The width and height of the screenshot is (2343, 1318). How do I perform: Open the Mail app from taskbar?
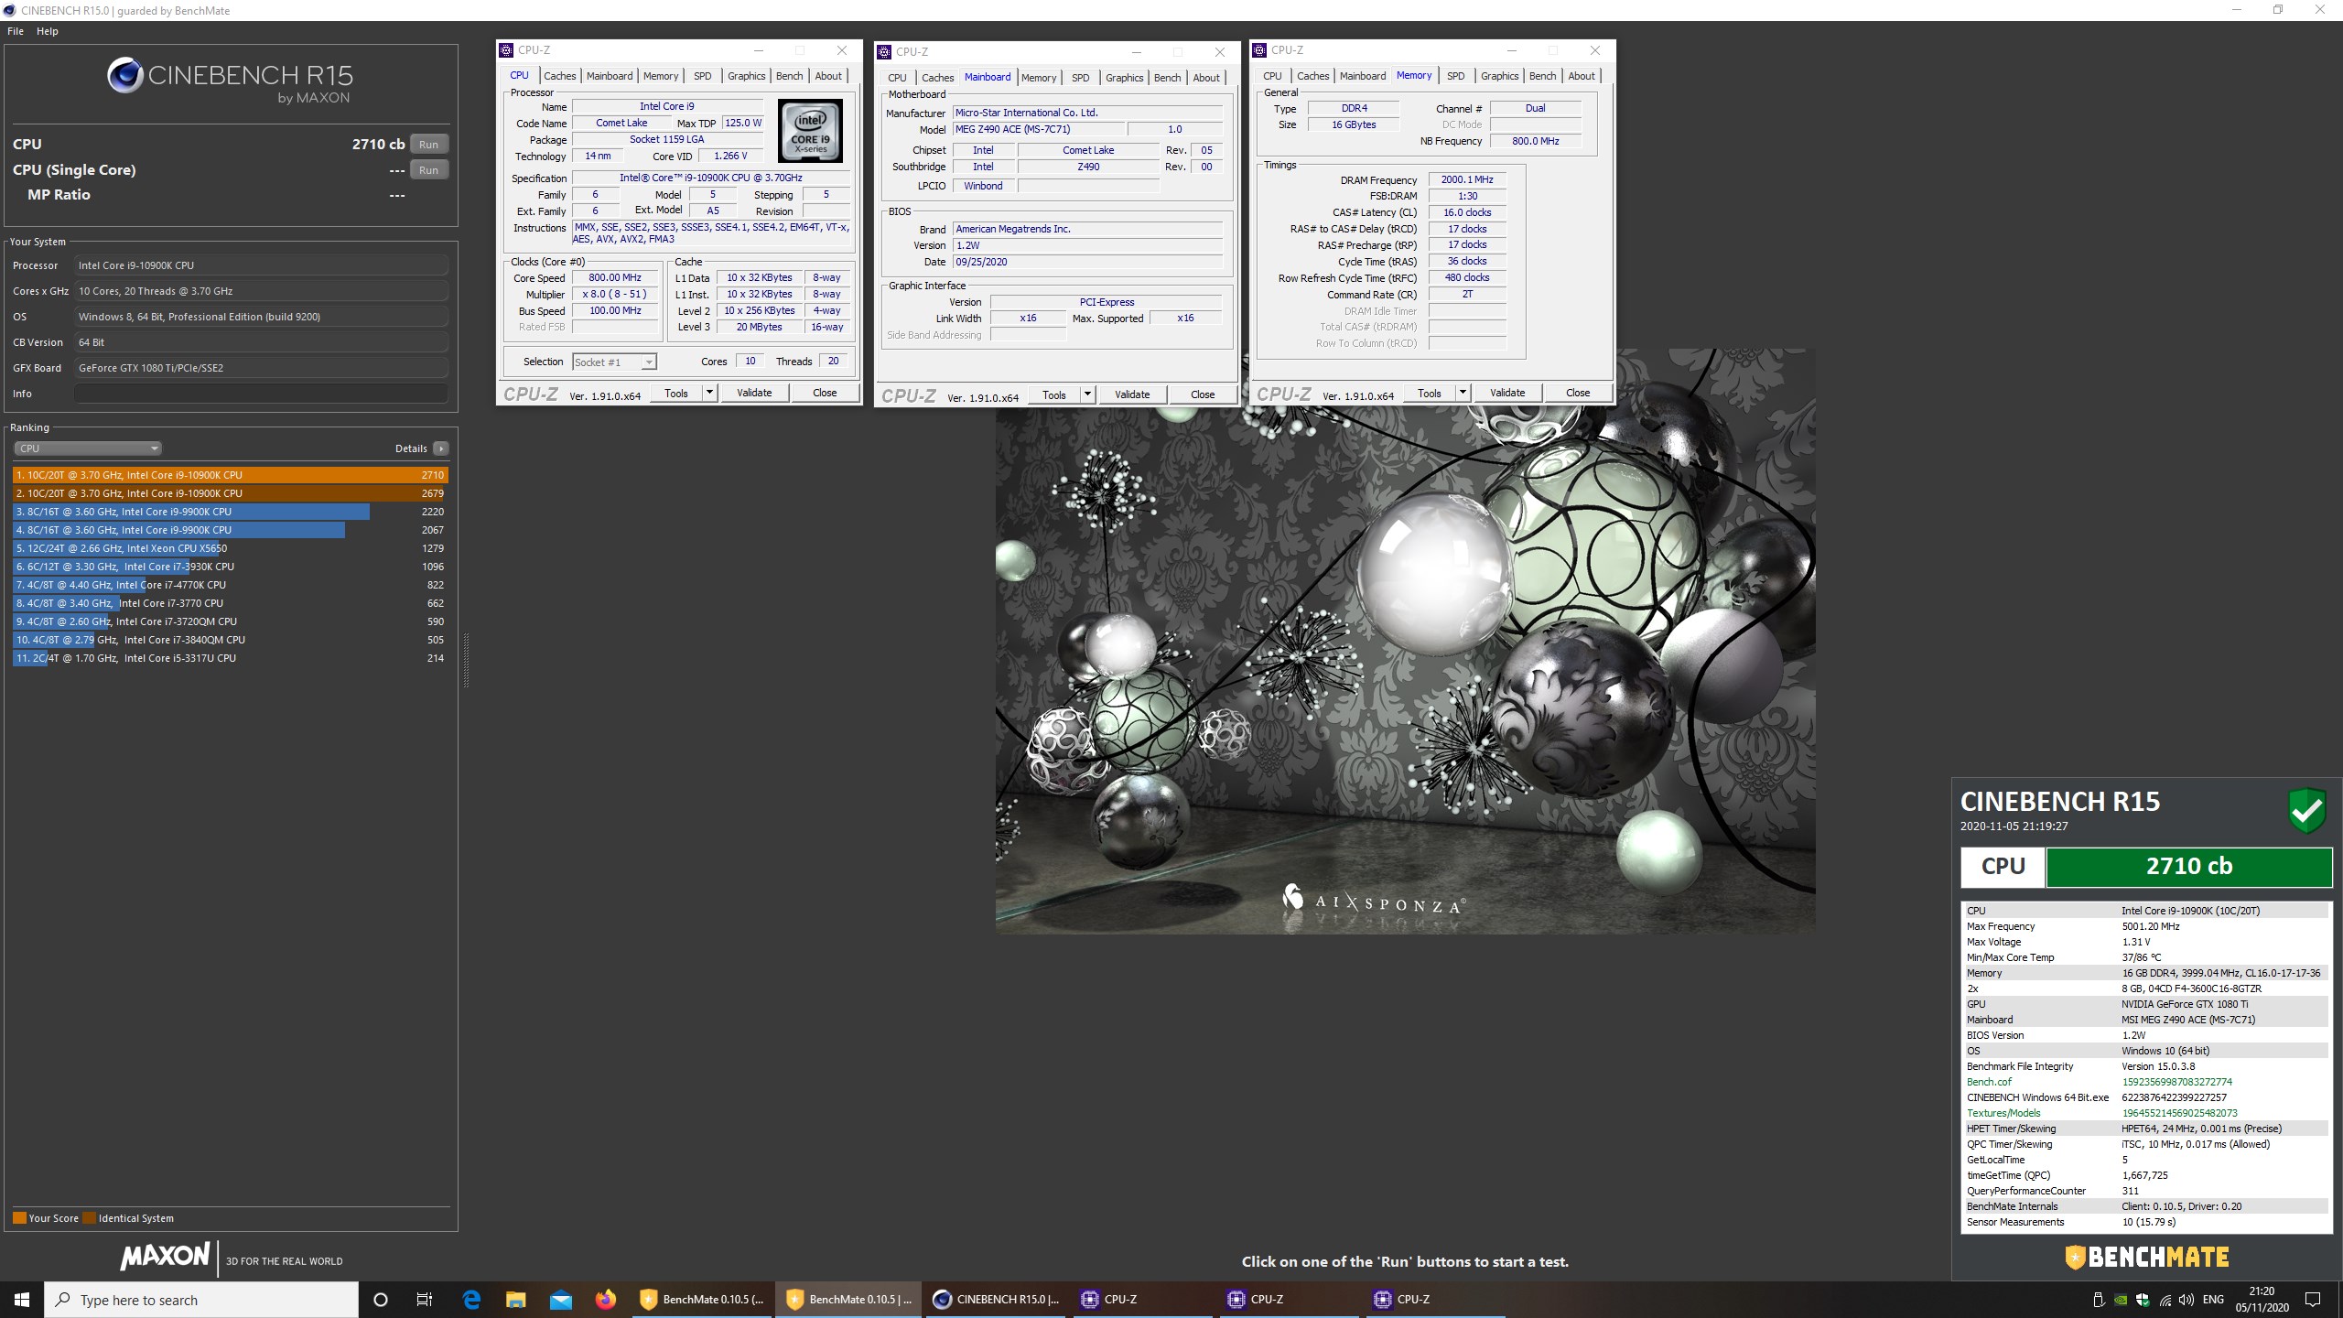[x=561, y=1300]
